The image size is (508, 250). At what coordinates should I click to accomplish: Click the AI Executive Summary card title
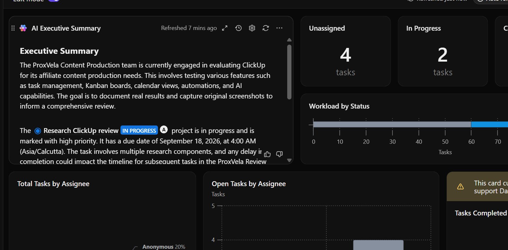pyautogui.click(x=66, y=28)
